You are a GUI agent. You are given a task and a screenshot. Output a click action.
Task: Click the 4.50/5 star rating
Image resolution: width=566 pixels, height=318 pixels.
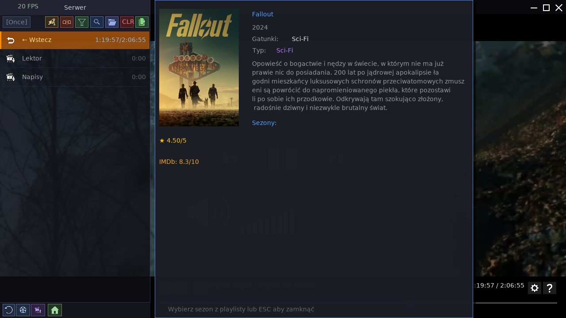coord(173,140)
